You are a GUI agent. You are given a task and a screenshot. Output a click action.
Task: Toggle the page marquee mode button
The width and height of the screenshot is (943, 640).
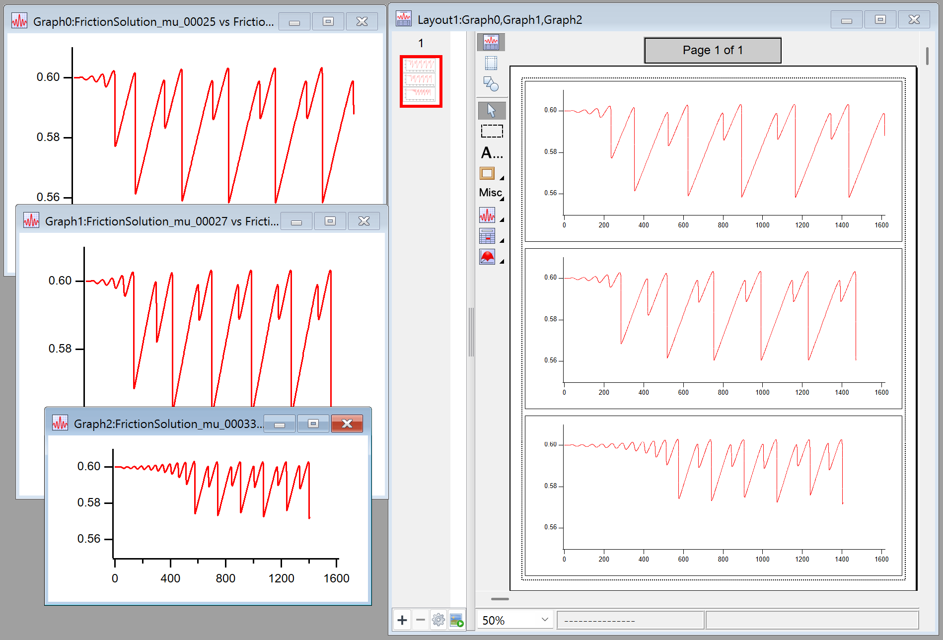point(491,64)
